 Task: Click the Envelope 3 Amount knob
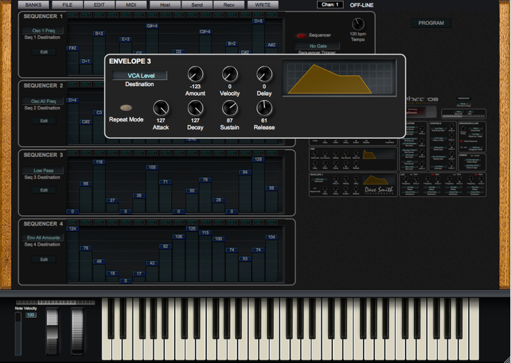click(195, 74)
